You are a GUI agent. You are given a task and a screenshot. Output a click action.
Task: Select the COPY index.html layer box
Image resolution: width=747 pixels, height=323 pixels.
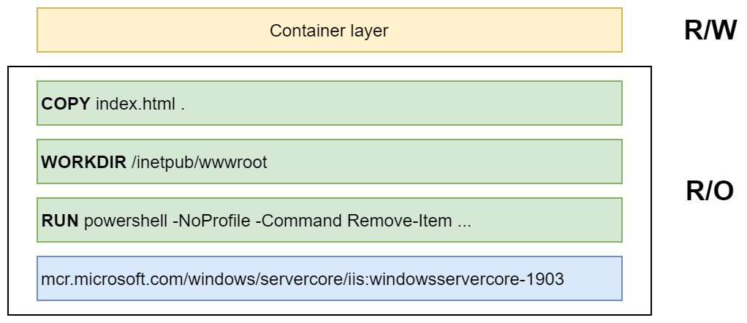pos(329,103)
